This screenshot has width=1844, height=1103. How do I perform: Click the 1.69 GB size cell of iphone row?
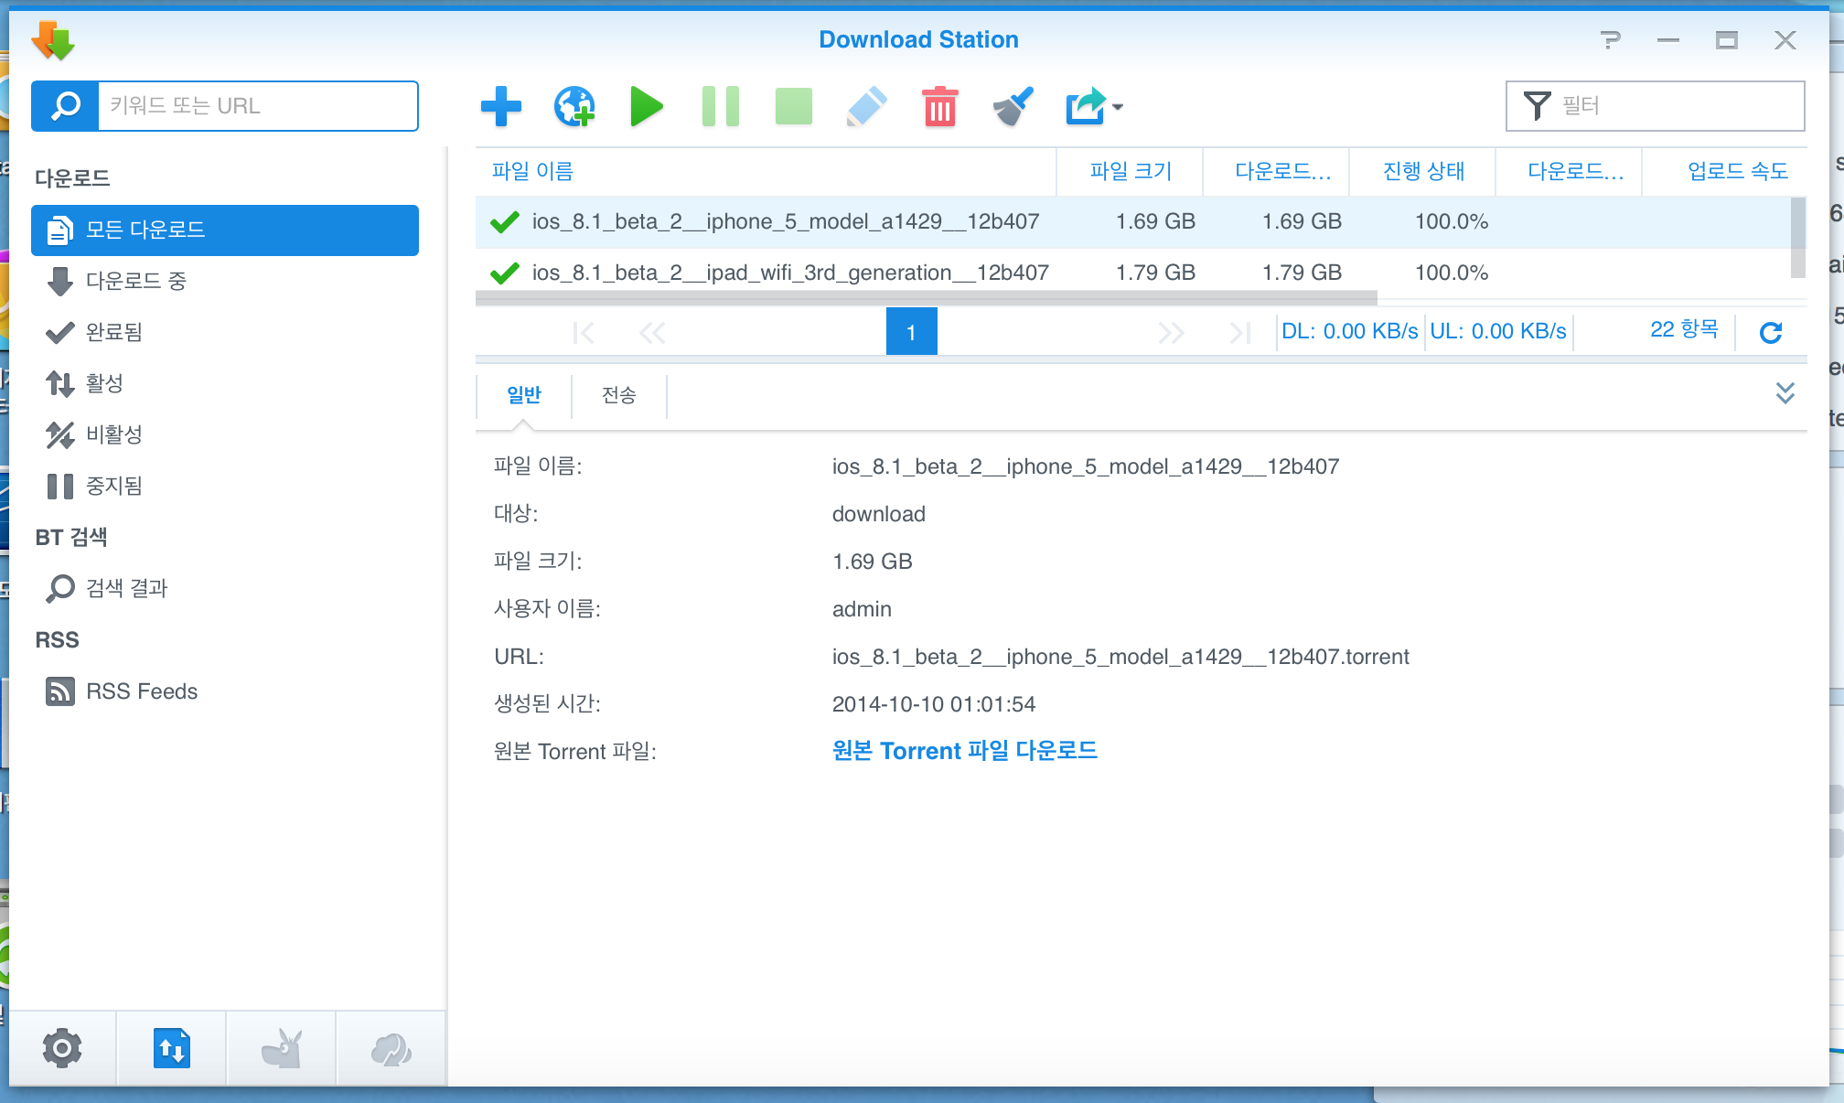(x=1155, y=221)
